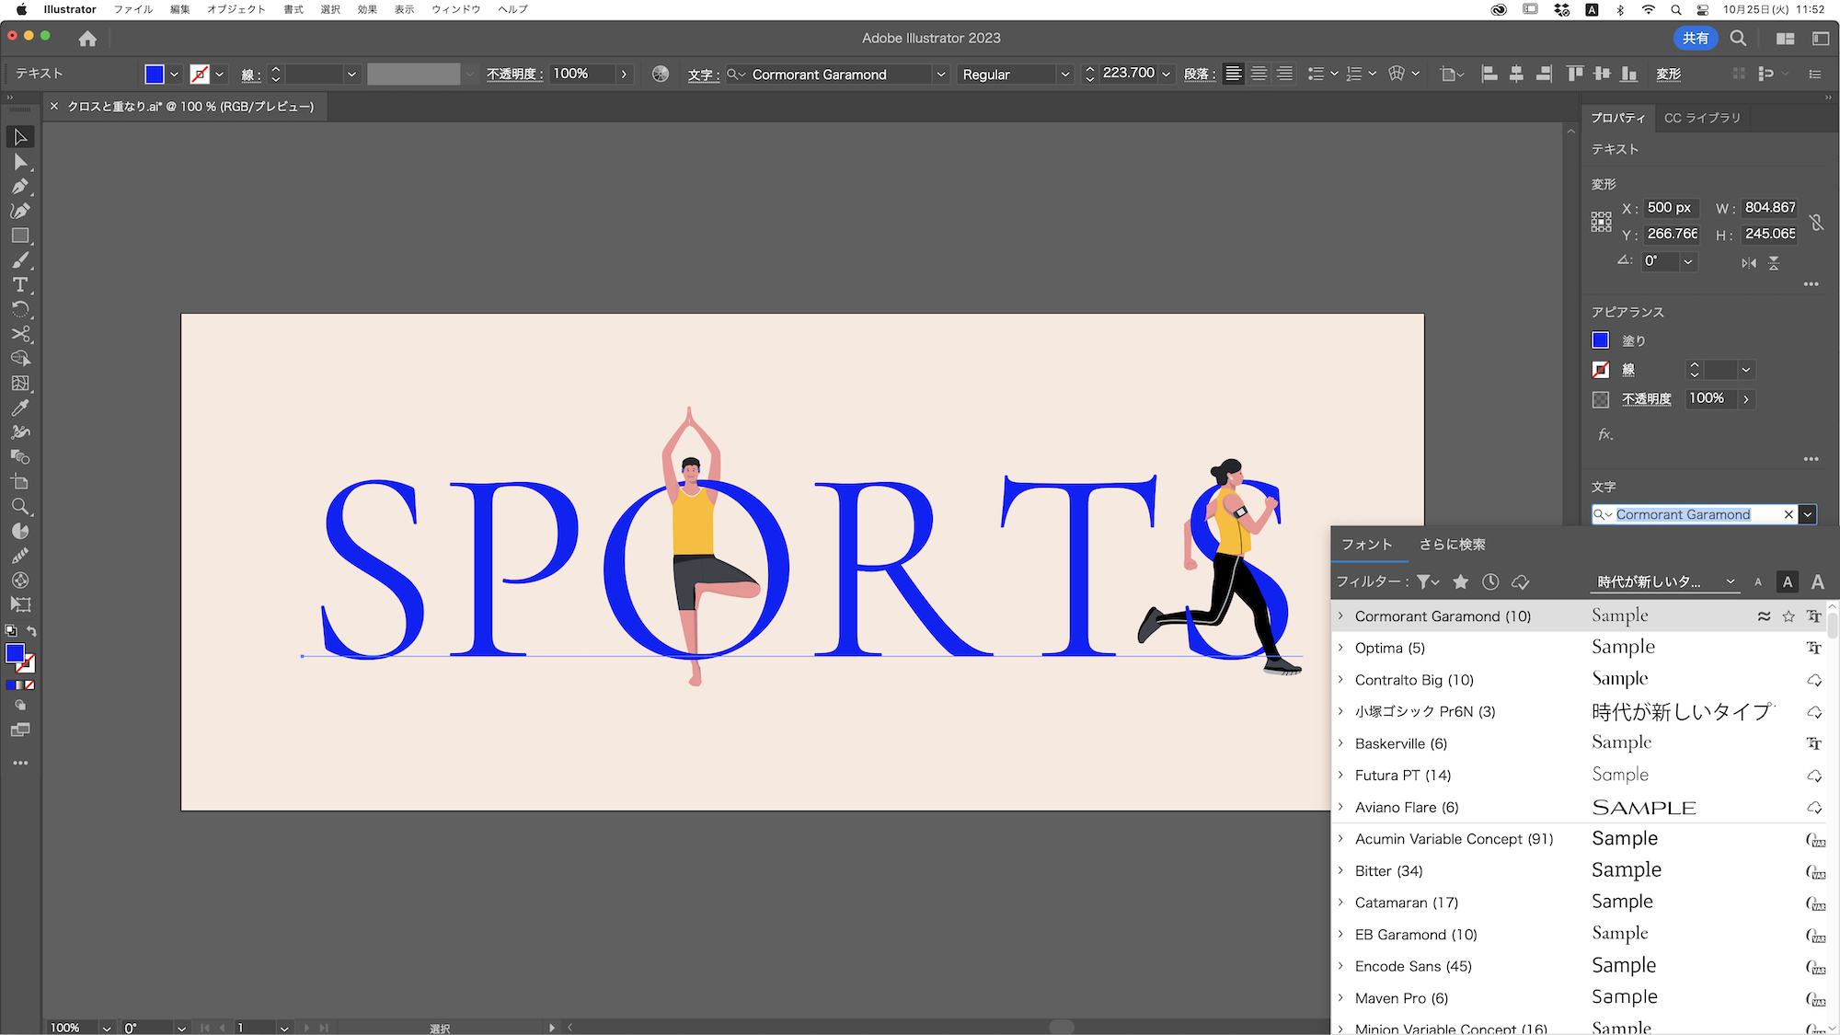1840x1035 pixels.
Task: Go to Illustrator Home screen
Action: tap(87, 39)
